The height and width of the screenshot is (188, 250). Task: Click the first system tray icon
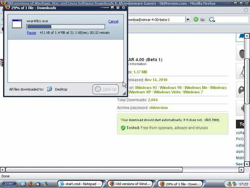229,184
